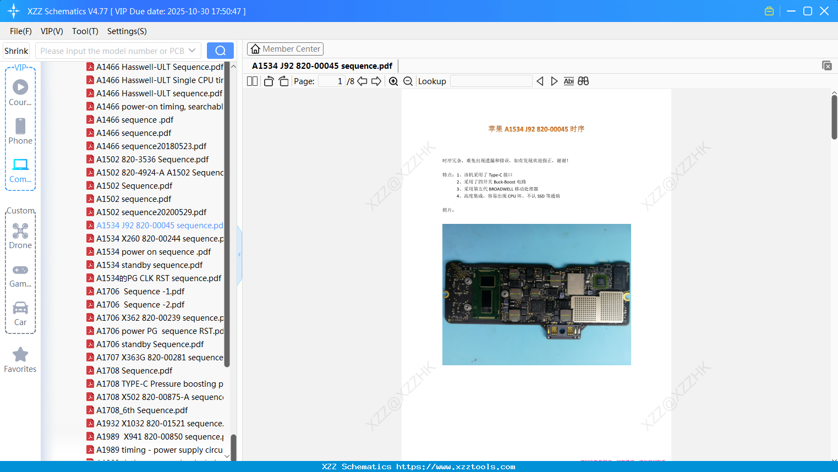This screenshot has height=472, width=838.
Task: Select A1534 J92 820-00045 sequence file
Action: click(155, 226)
